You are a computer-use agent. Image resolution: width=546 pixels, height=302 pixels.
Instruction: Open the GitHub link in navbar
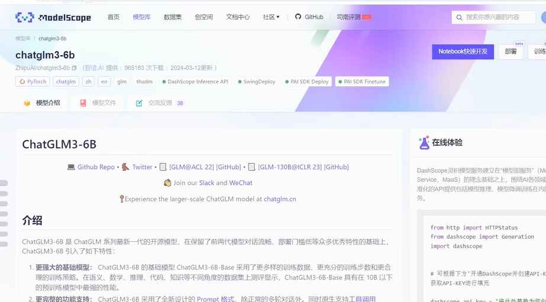309,17
